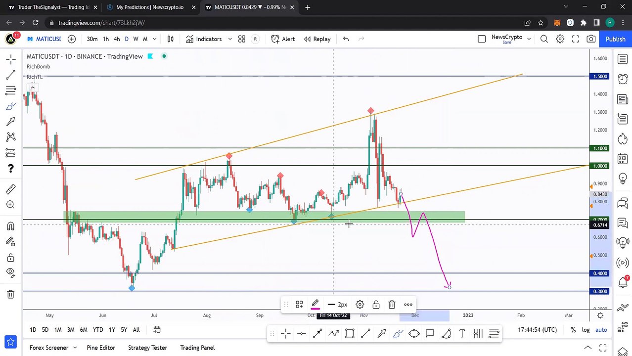Open the Indicators menu
This screenshot has height=356, width=632.
tap(204, 39)
